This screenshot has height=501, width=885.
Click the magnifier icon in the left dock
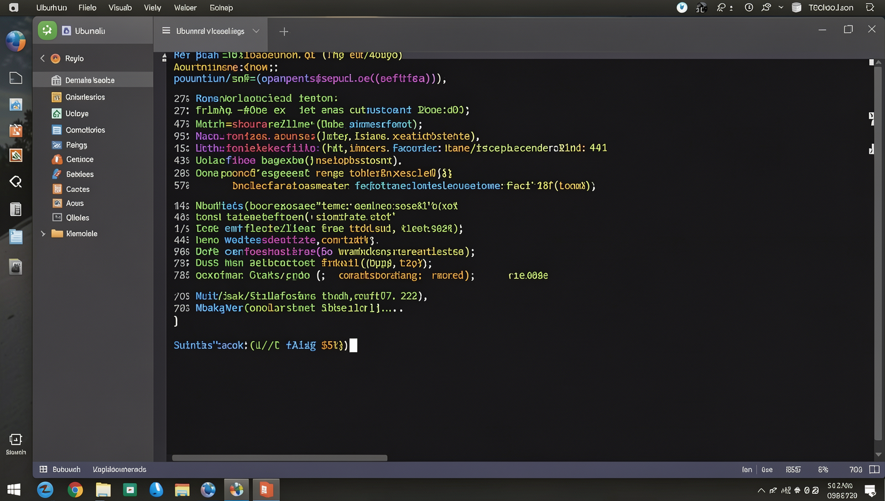[x=15, y=181]
